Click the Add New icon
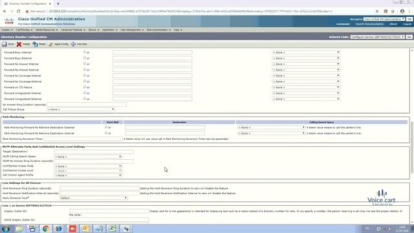Viewport: 414px width, 233px height. (73, 44)
